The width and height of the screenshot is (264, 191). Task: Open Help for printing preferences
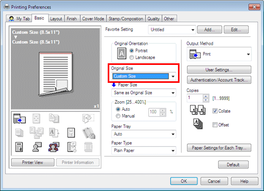point(244,181)
